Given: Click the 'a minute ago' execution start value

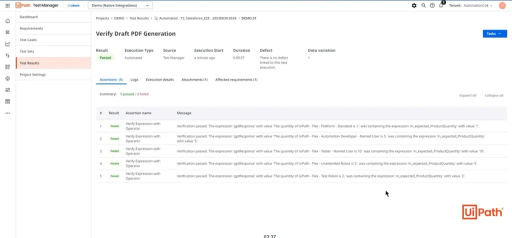Looking at the screenshot, I should coord(204,58).
